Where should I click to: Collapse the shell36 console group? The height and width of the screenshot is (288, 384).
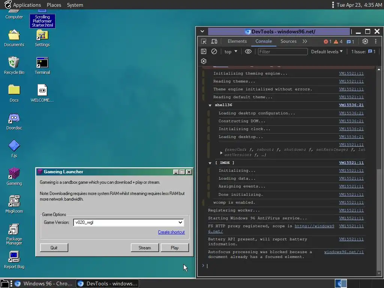tap(210, 105)
